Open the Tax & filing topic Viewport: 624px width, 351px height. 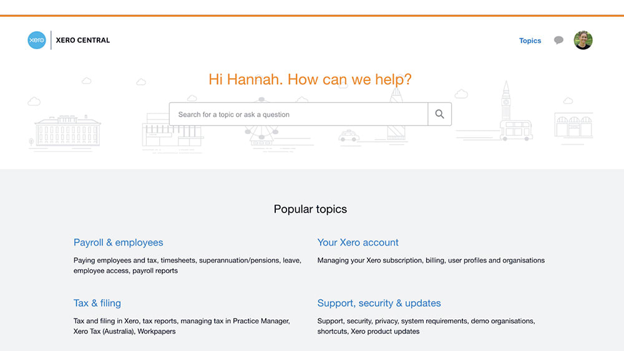[97, 303]
